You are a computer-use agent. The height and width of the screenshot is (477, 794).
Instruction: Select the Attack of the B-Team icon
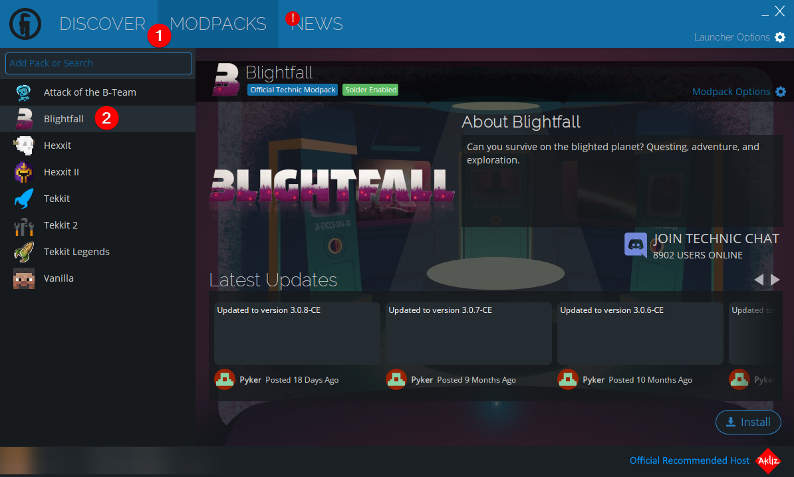(23, 92)
